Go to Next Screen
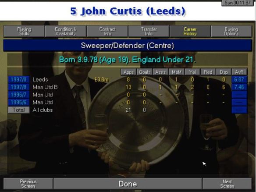256x192 pixels. (227, 184)
